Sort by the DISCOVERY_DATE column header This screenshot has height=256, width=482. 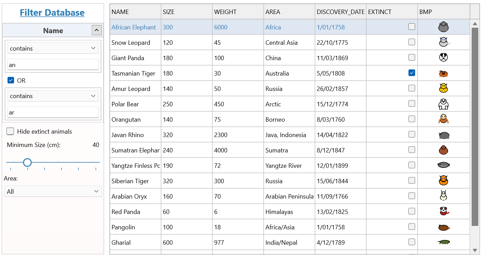pyautogui.click(x=340, y=12)
